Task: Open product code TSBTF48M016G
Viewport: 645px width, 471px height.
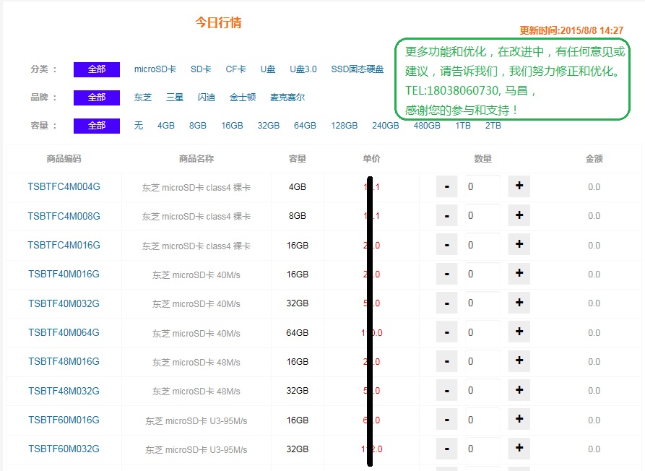Action: [x=64, y=361]
